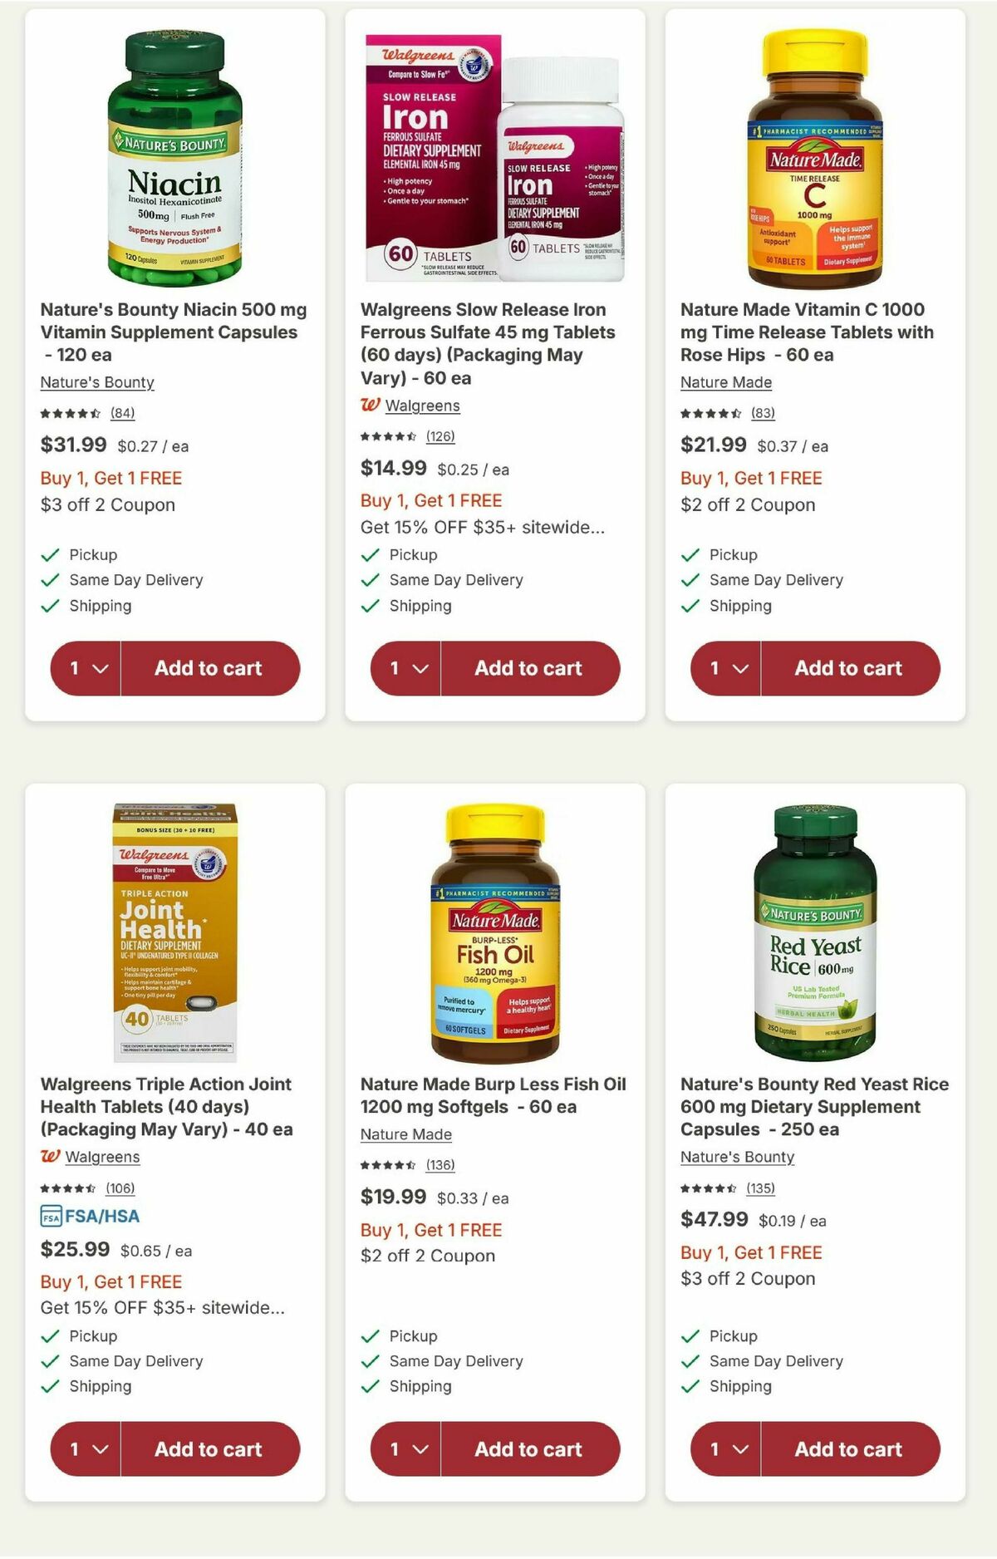
Task: Click the (126) reviews link for Slow Release Iron
Action: click(440, 437)
